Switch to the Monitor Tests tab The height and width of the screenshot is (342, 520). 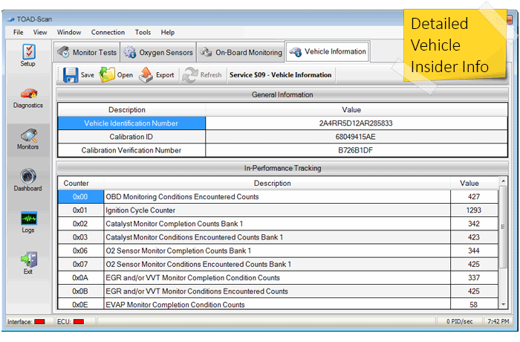(87, 52)
